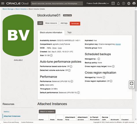This screenshot has height=124, width=137.
Task: Open the hamburger navigation menu
Action: (x=3, y=3)
